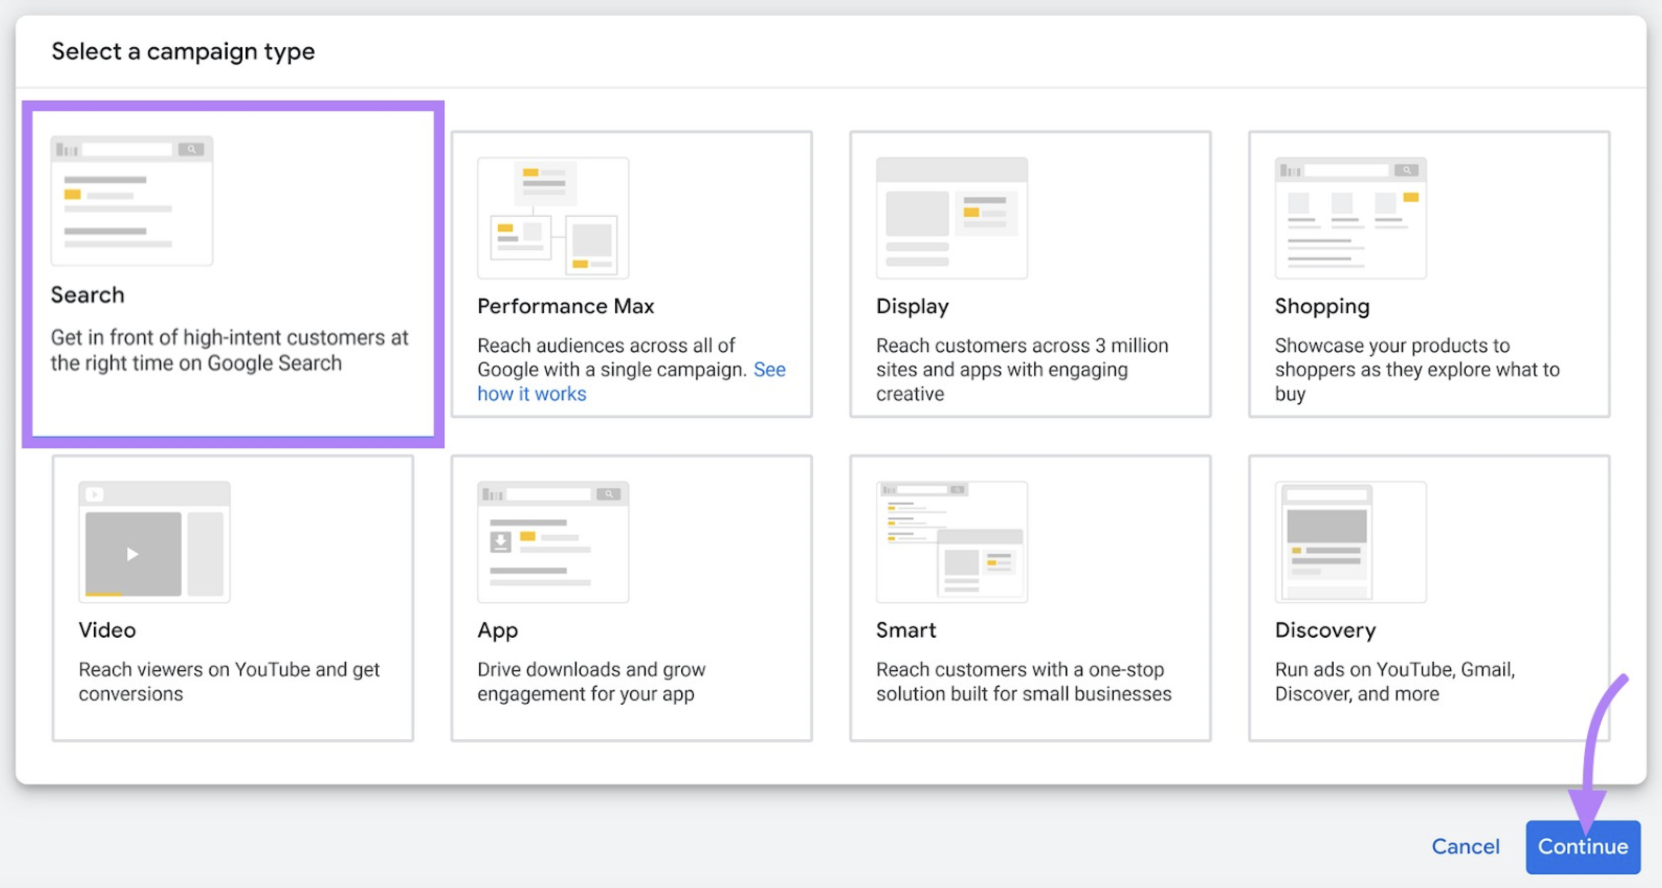Choose the Discovery campaign title
The width and height of the screenshot is (1662, 888).
pos(1325,630)
